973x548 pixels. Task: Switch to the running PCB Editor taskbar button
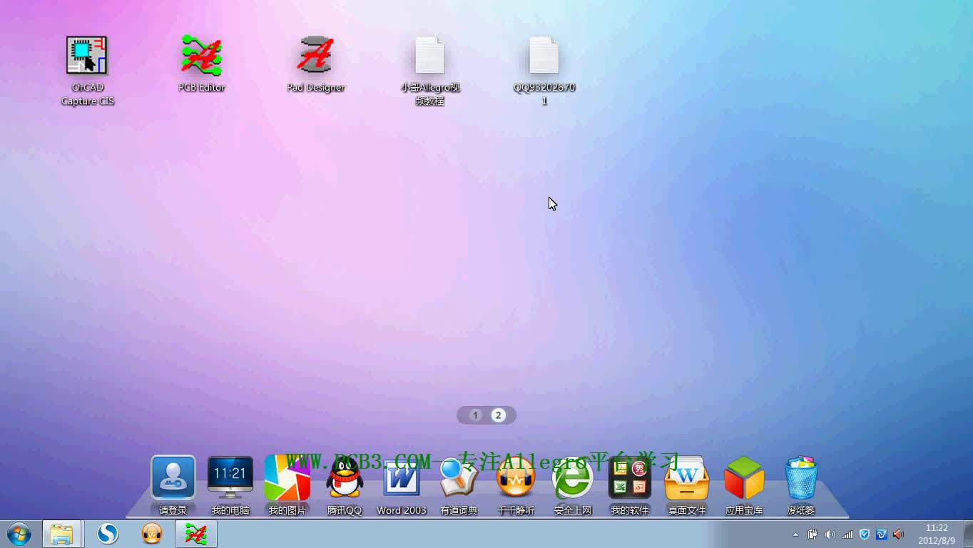[x=196, y=534]
